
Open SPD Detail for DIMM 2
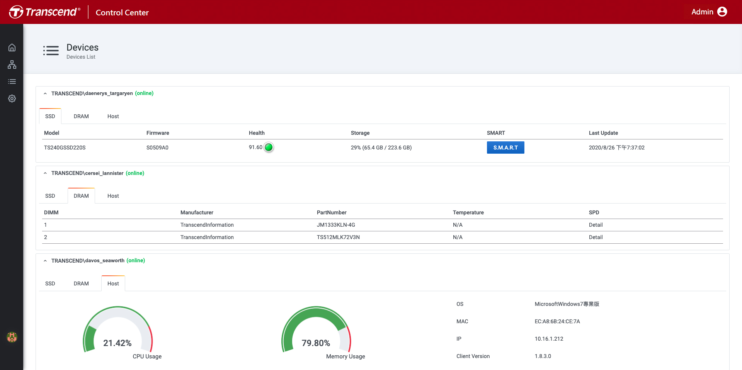[x=596, y=237]
